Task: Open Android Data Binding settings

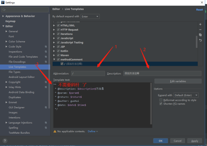Action: pos(21,92)
